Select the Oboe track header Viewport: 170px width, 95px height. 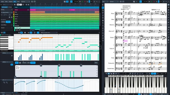(x=22, y=12)
